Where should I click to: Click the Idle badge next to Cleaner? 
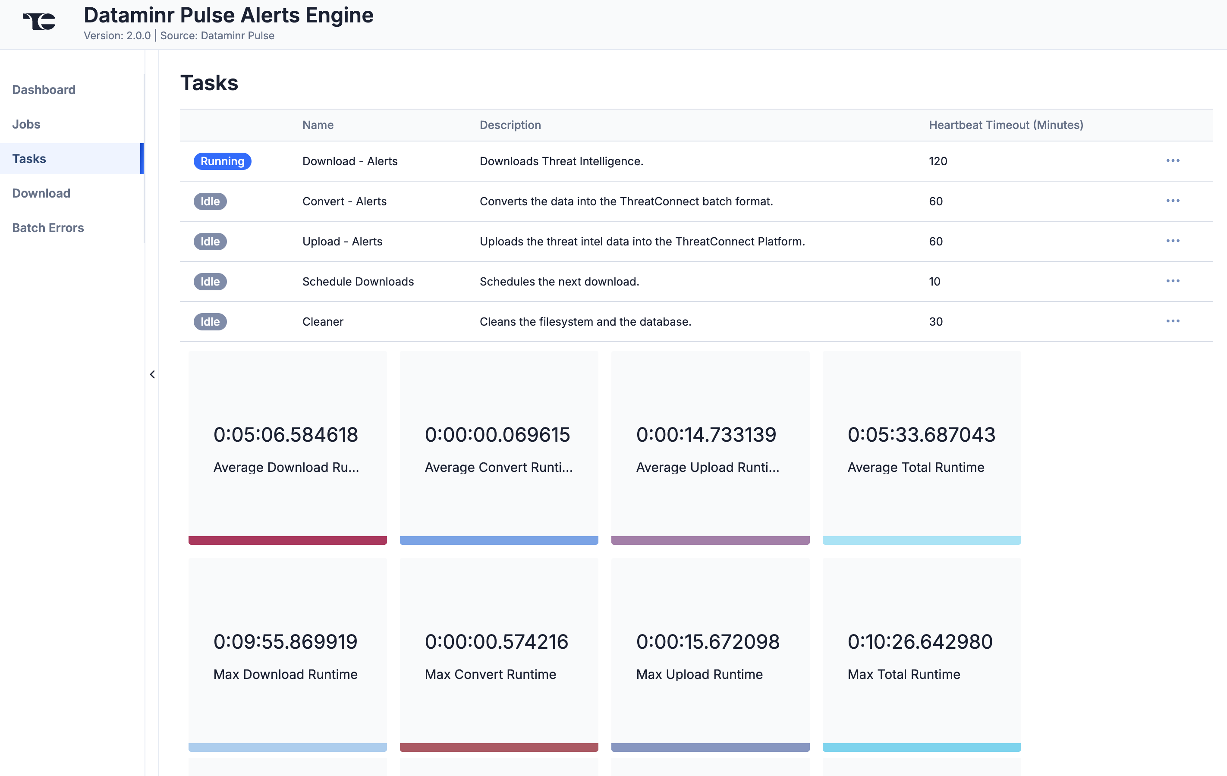pyautogui.click(x=210, y=321)
